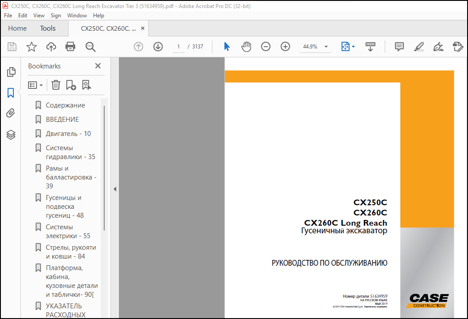Select the Highlight text pen tool

coord(419,47)
